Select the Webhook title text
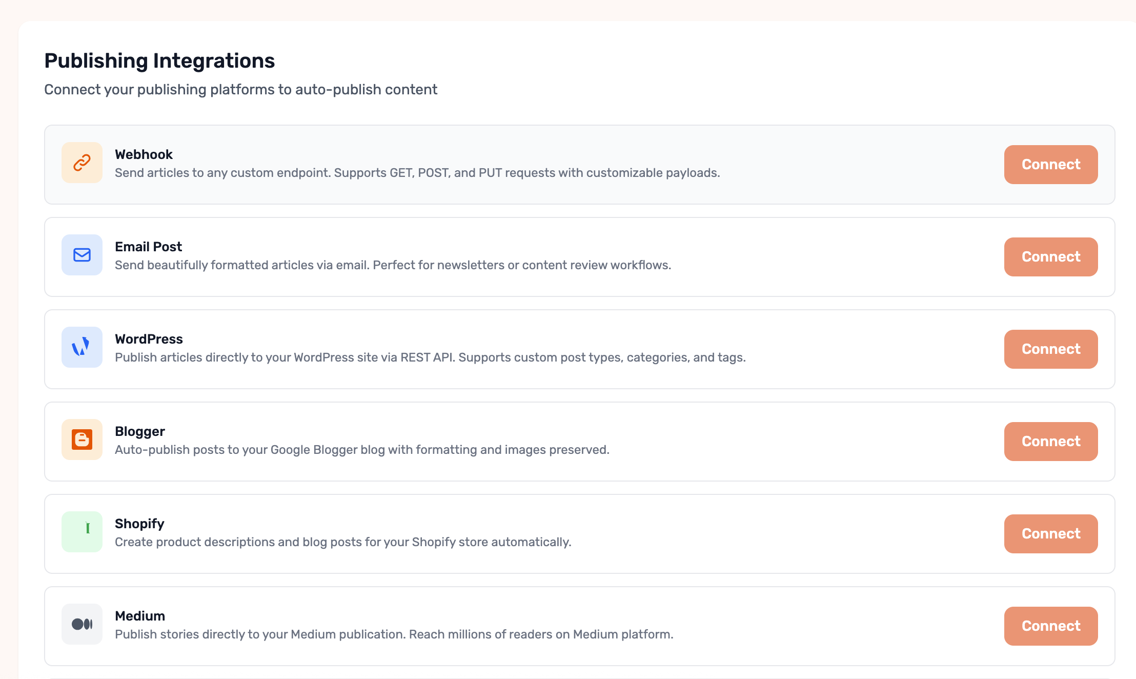Image resolution: width=1136 pixels, height=679 pixels. [x=144, y=154]
